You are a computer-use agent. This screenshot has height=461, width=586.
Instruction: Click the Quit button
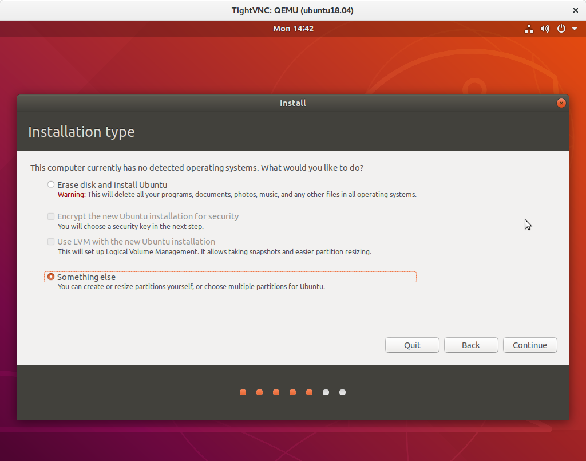(x=412, y=345)
